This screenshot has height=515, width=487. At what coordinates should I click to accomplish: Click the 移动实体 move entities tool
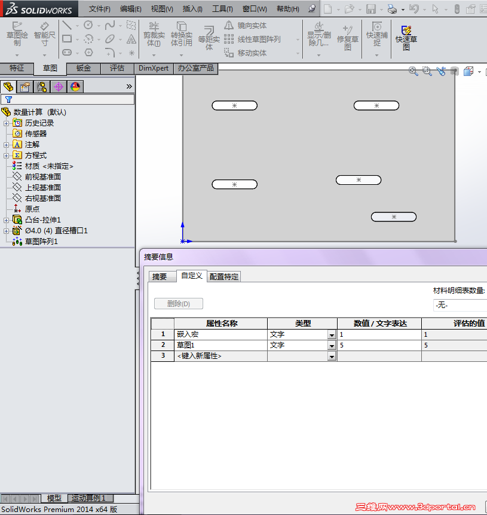(x=246, y=53)
